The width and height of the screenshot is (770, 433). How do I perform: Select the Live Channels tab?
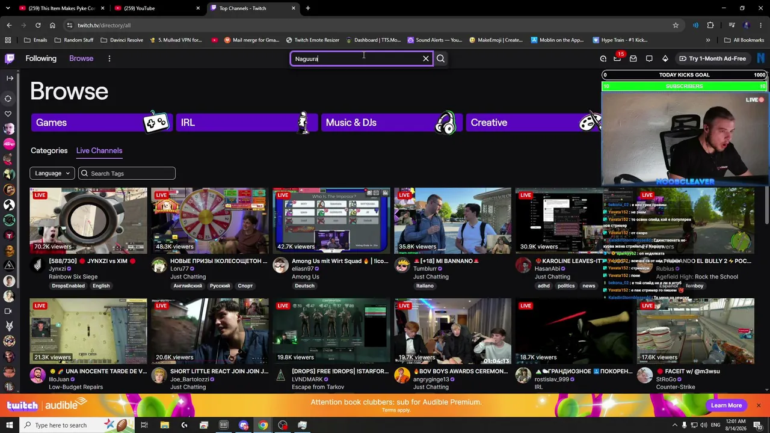[x=99, y=151]
